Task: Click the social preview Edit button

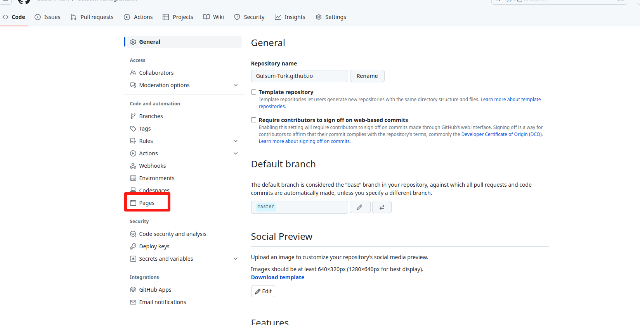Action: point(263,291)
